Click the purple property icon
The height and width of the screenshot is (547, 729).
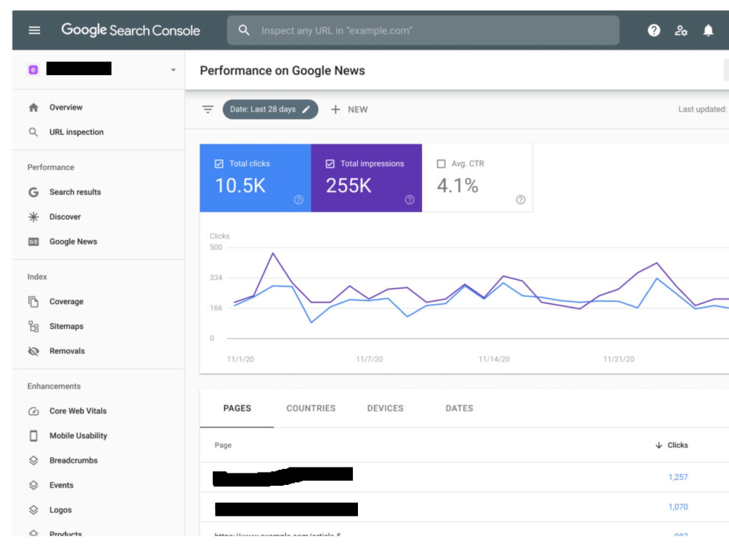(x=33, y=70)
